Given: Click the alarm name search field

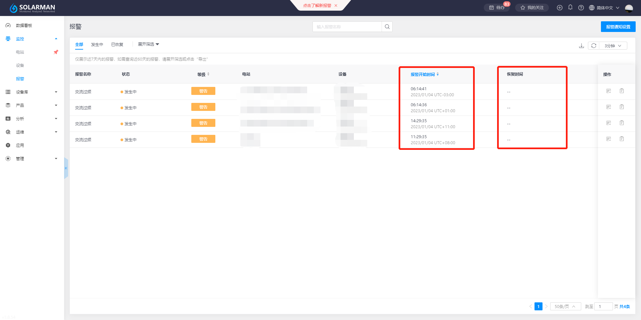Looking at the screenshot, I should (347, 27).
